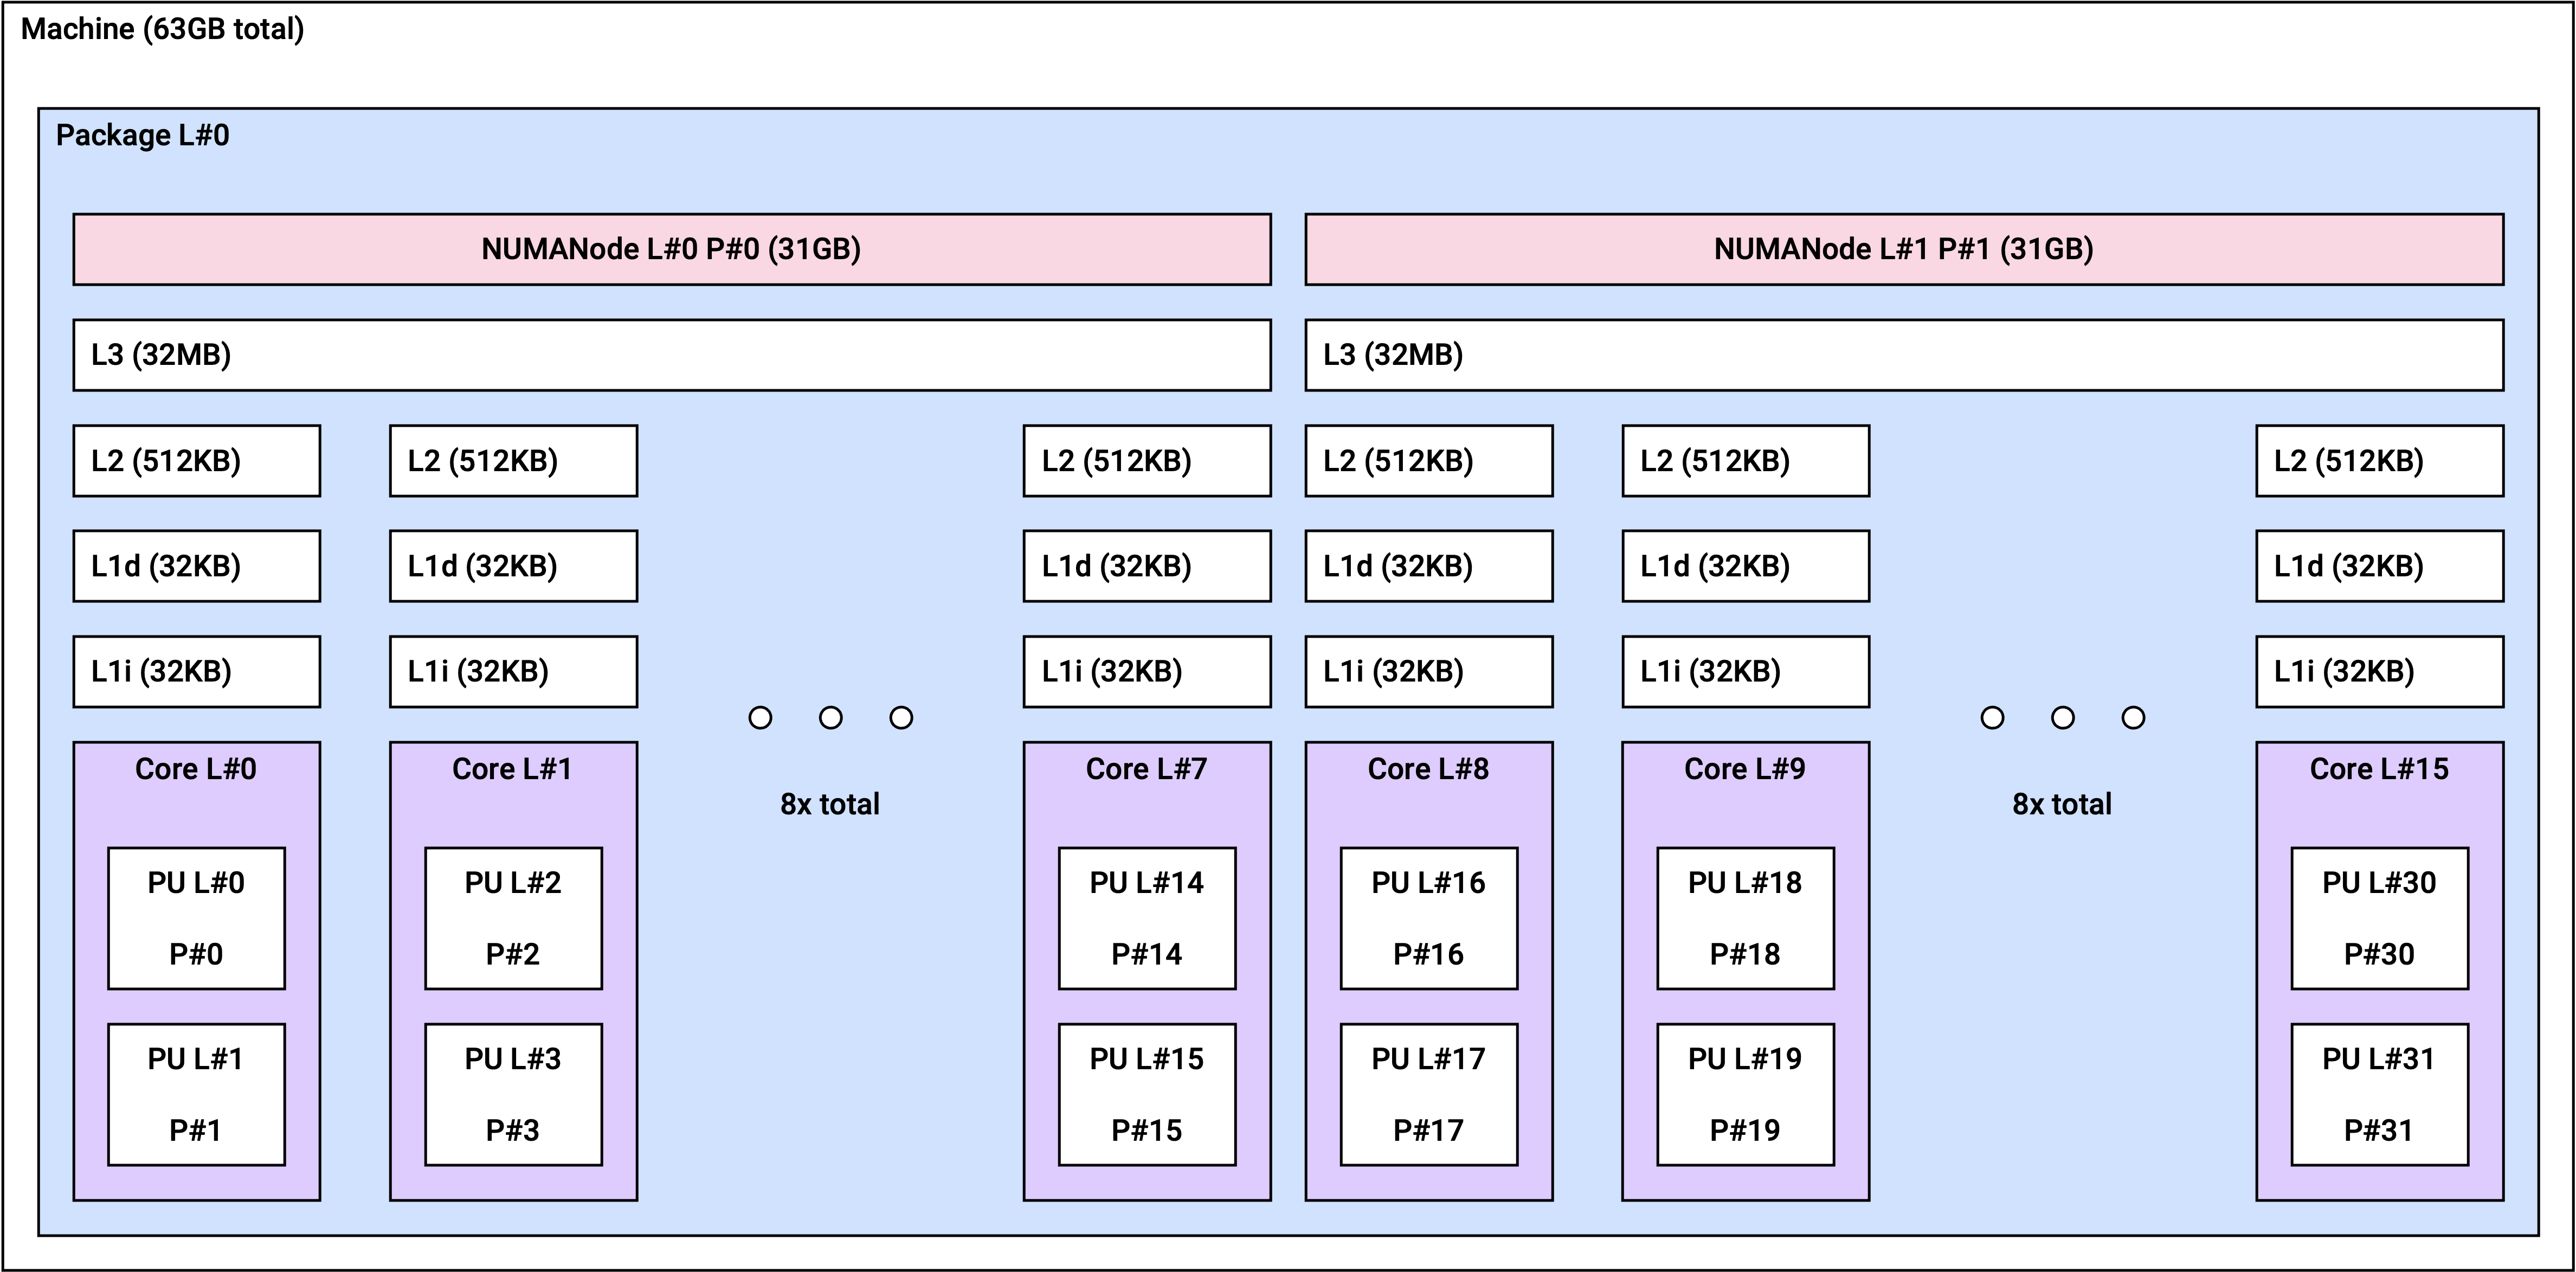Click the Core L#7 label
The width and height of the screenshot is (2576, 1272).
pyautogui.click(x=1147, y=769)
